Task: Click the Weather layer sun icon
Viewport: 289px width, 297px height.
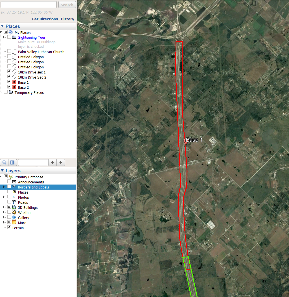Action: tap(14, 213)
